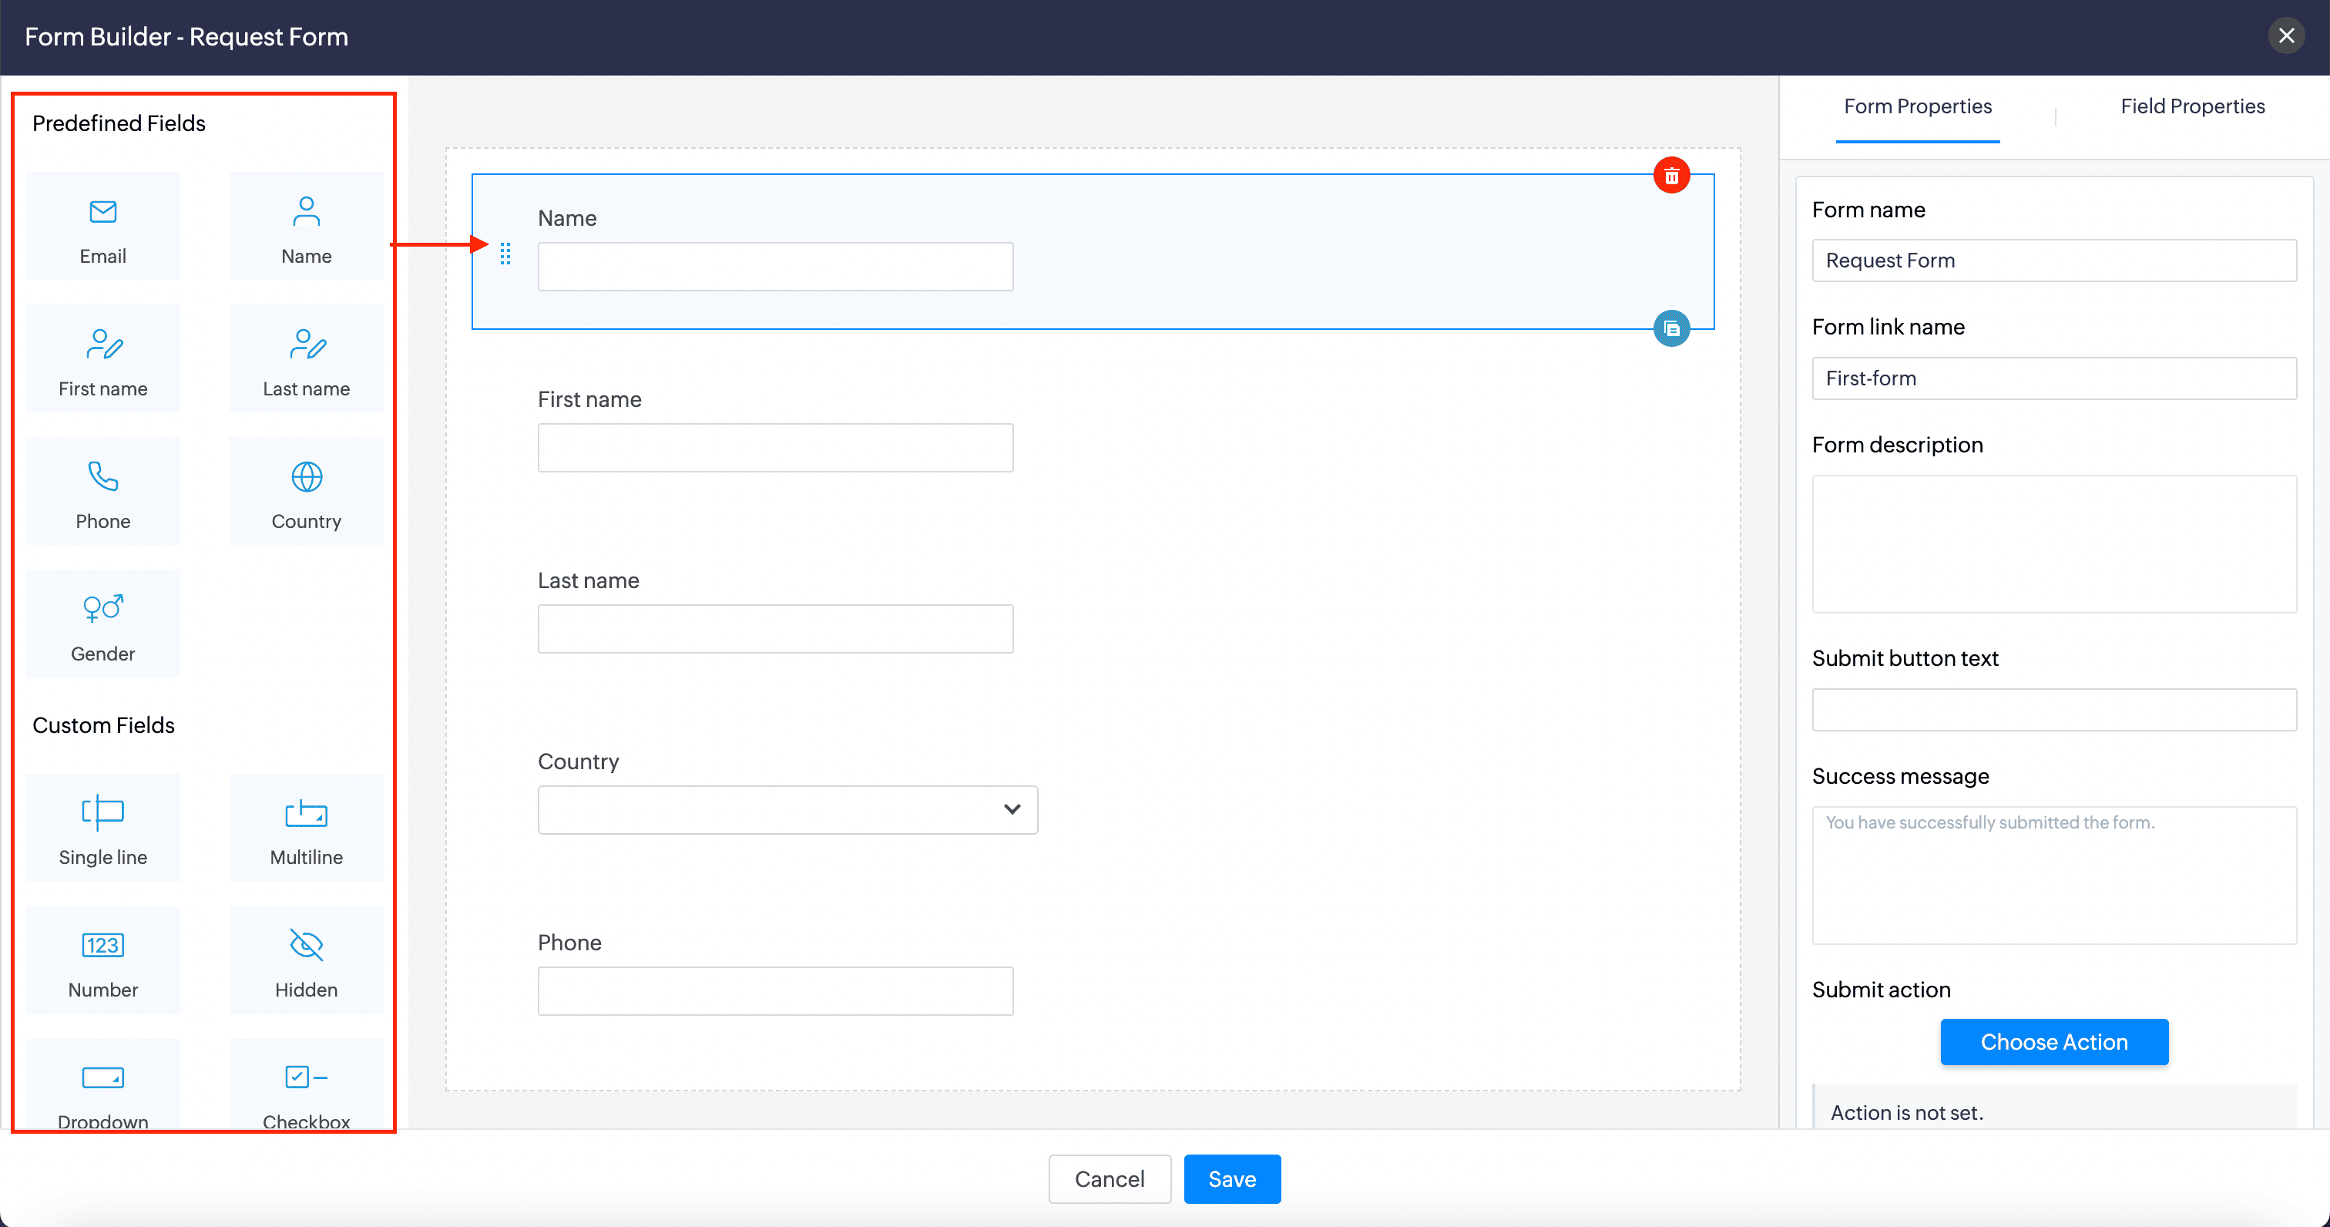Add a Hidden custom field
This screenshot has height=1227, width=2330.
point(306,960)
